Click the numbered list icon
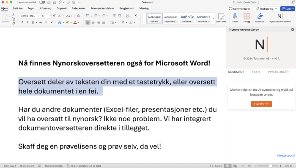Screen dimensions: 296x168 click(96, 16)
